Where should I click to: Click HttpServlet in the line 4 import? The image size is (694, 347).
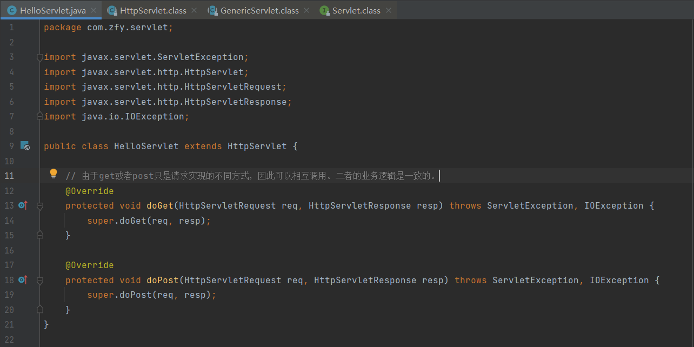pyautogui.click(x=214, y=72)
